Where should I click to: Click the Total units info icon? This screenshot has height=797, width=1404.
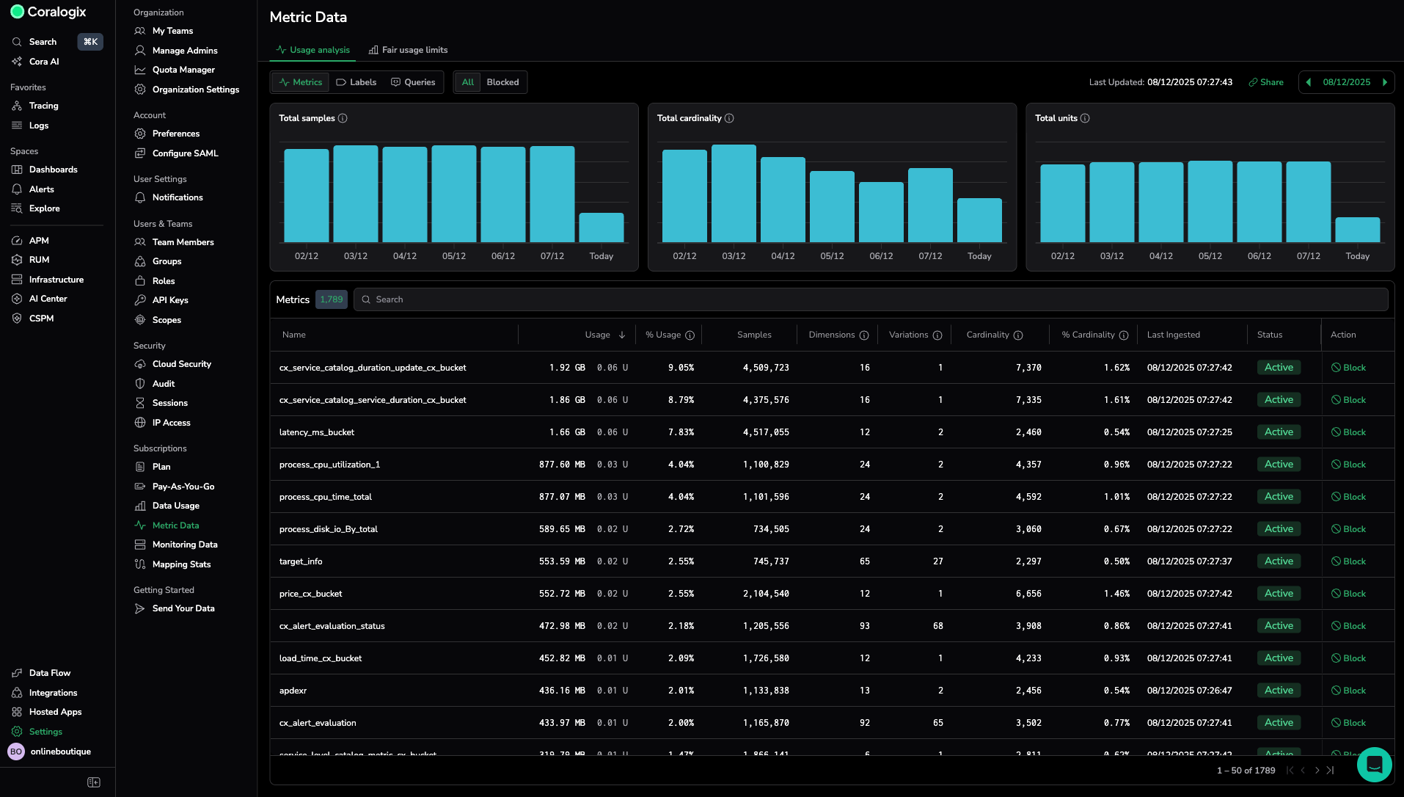(x=1085, y=118)
